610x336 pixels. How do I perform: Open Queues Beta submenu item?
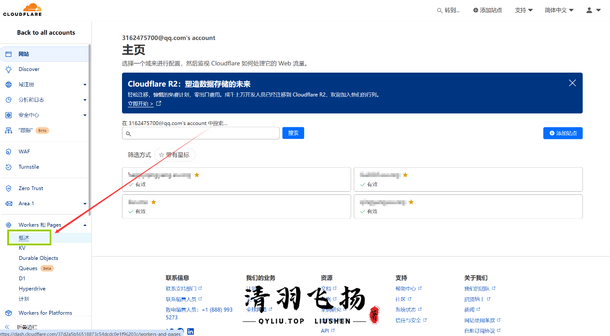pyautogui.click(x=36, y=268)
